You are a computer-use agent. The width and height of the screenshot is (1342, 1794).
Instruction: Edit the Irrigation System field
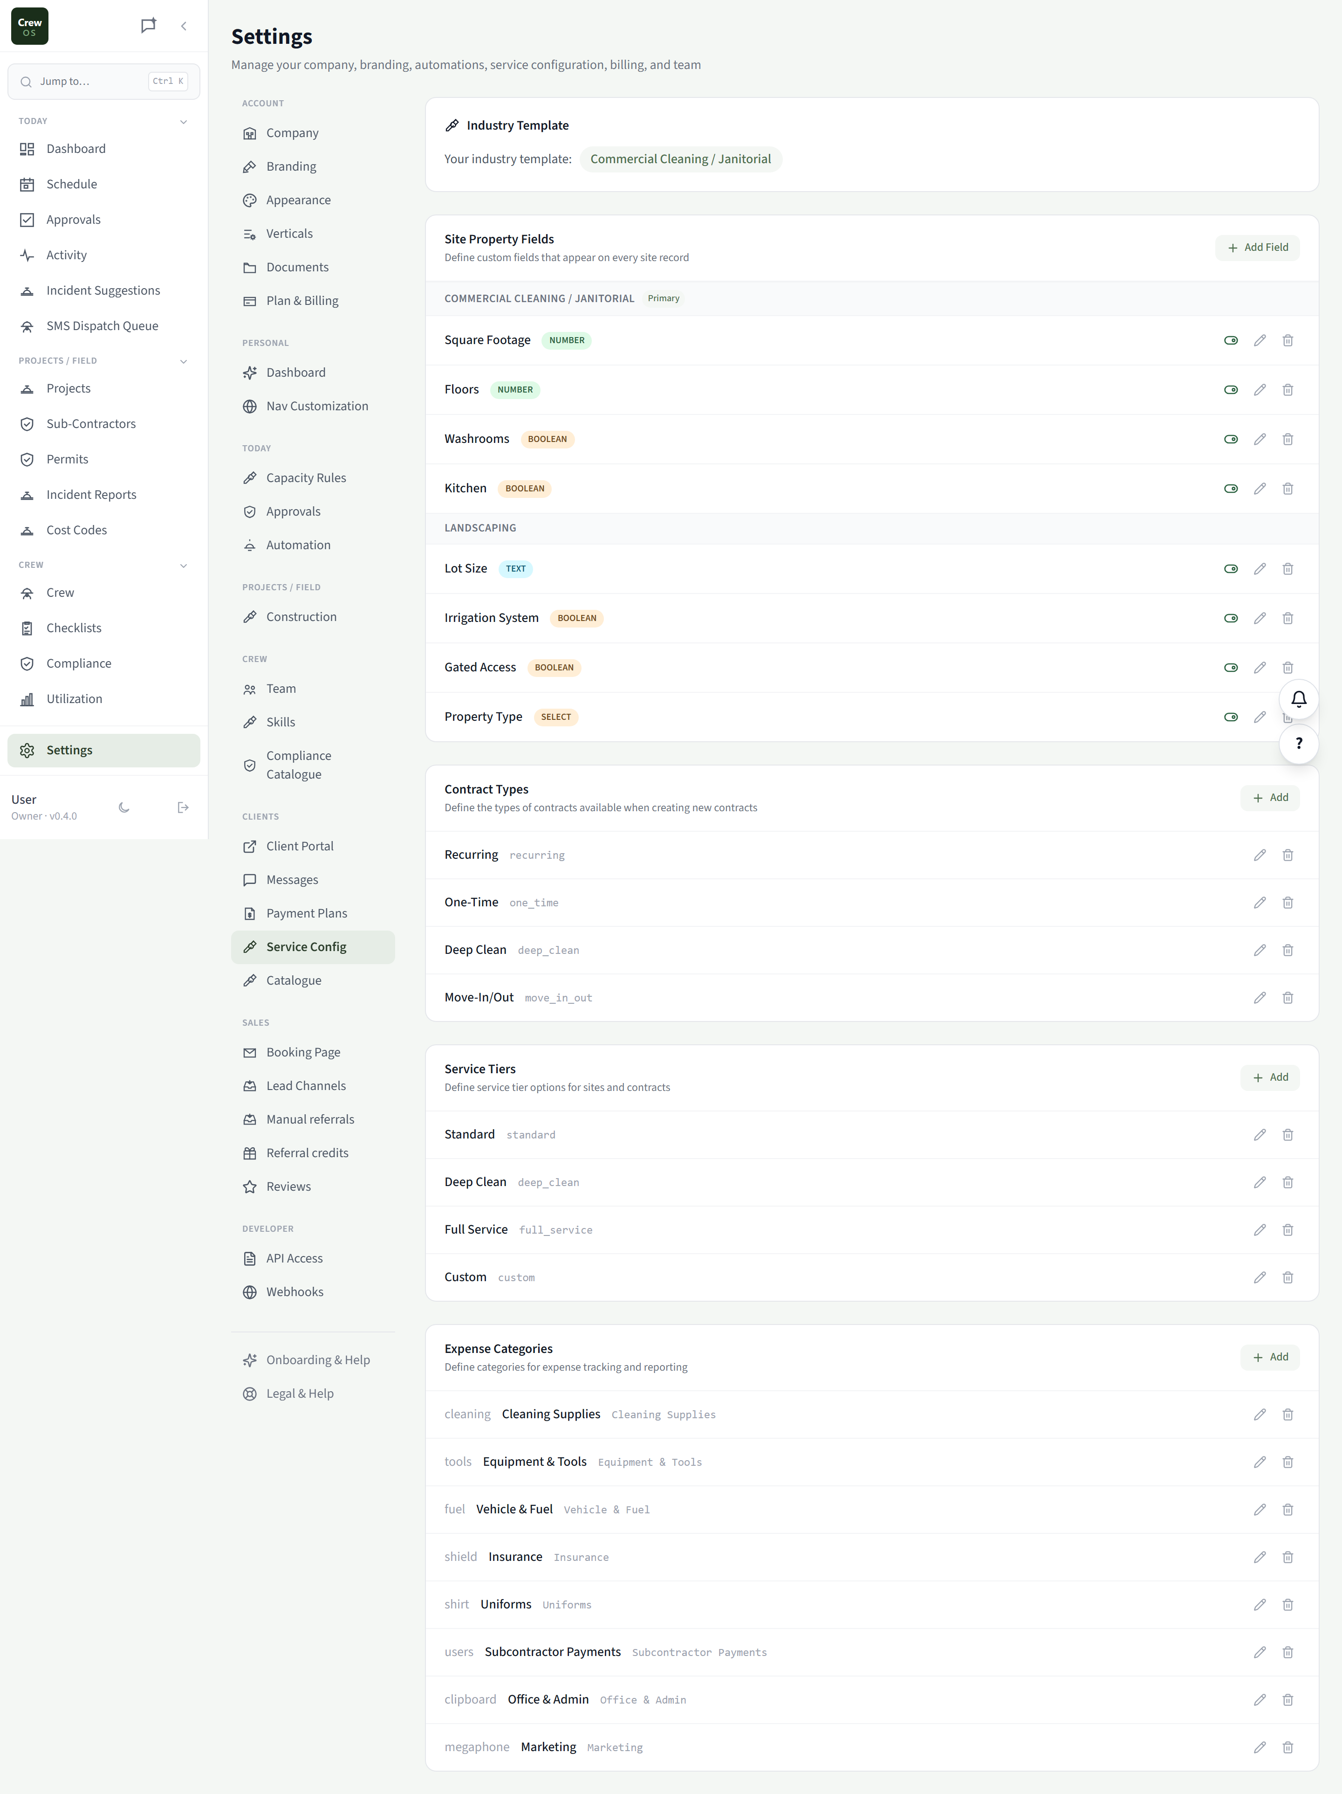coord(1260,619)
